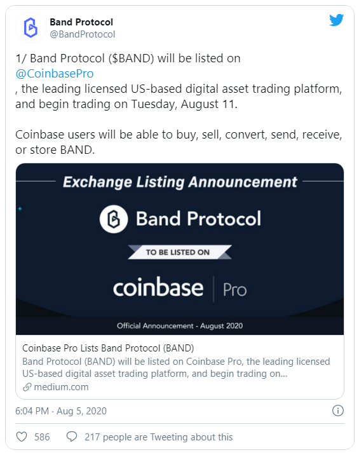
Task: Click the Band Protocol display name
Action: [x=81, y=22]
